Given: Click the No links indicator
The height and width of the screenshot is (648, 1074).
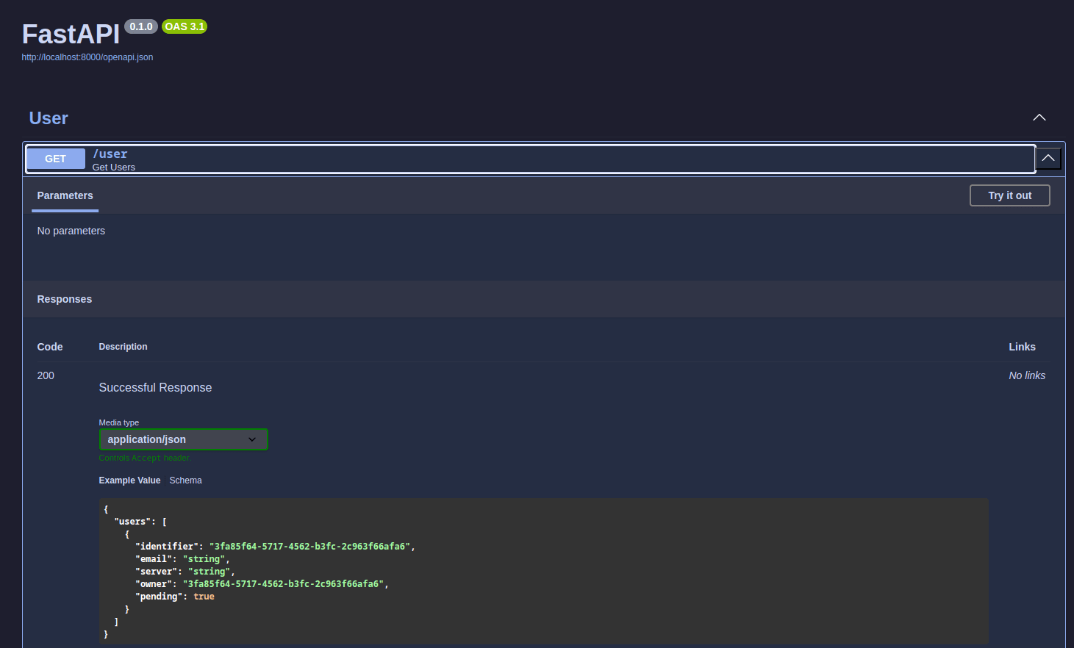Looking at the screenshot, I should 1027,375.
